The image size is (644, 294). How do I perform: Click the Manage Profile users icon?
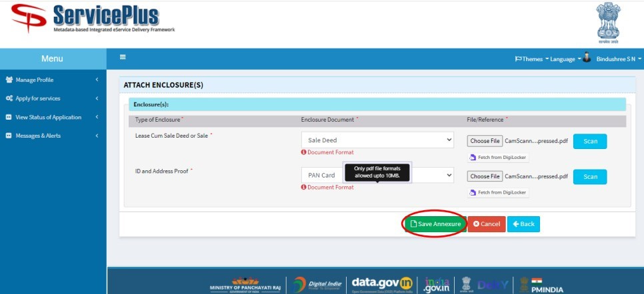click(x=9, y=80)
